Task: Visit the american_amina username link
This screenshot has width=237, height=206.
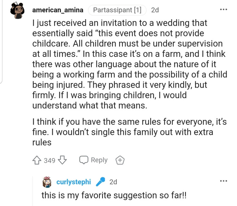Action: tap(58, 10)
